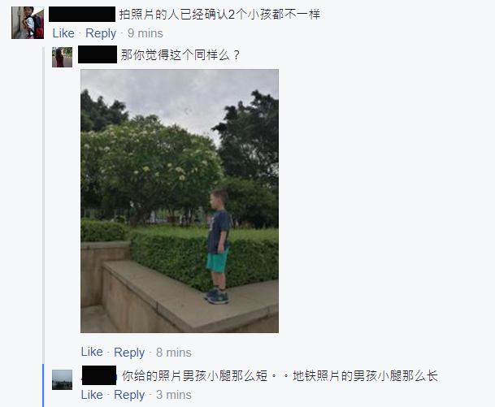Open second commenter's small avatar
The width and height of the screenshot is (495, 407).
click(x=63, y=57)
